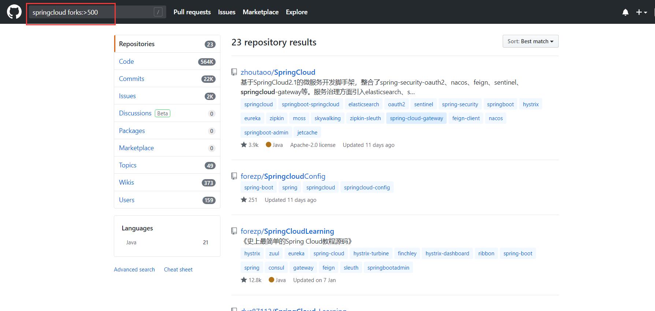
Task: Click repo icon beside forezp/SpringcloudConfig
Action: [234, 176]
